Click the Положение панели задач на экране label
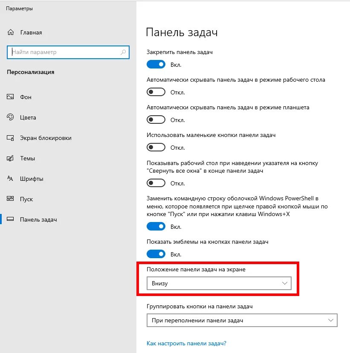 (196, 269)
